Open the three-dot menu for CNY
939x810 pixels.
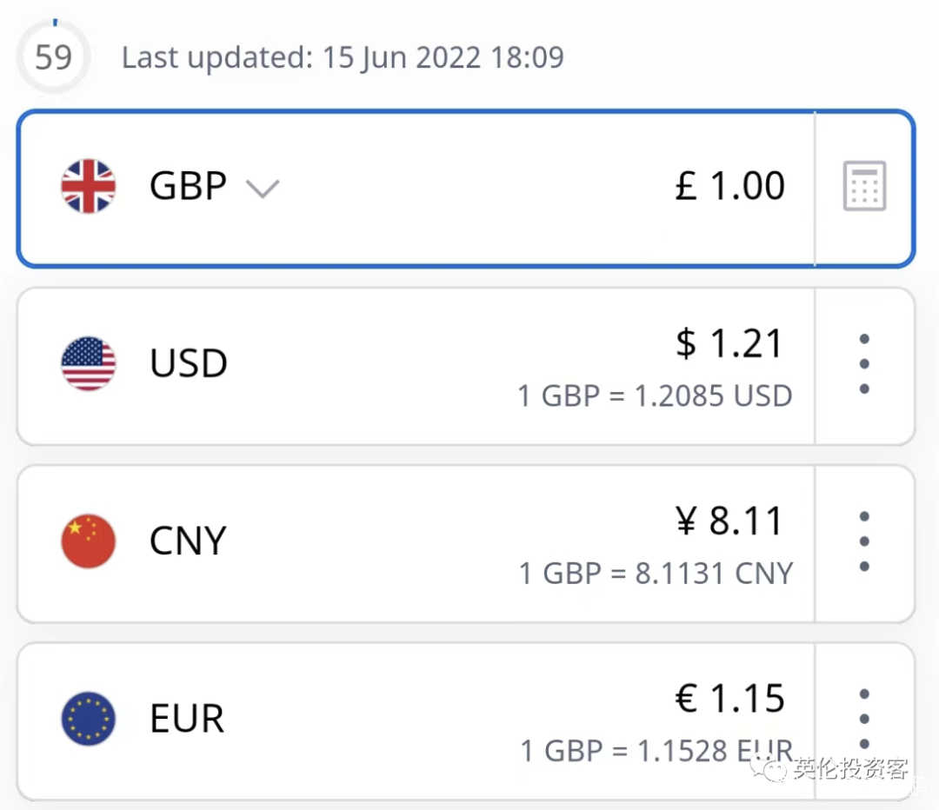[864, 541]
